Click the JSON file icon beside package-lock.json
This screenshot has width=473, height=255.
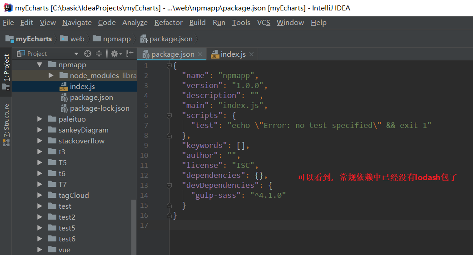point(64,108)
